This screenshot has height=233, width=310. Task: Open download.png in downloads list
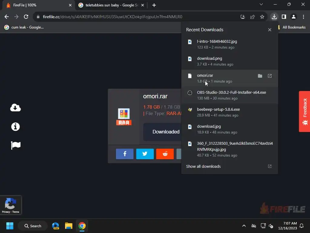(229, 61)
